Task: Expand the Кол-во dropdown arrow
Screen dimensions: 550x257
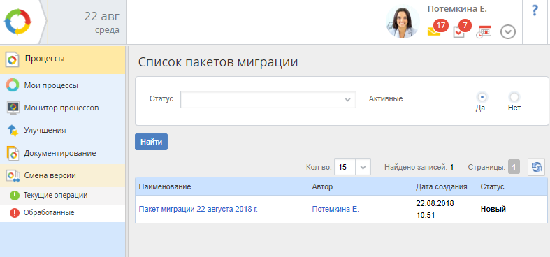Action: click(363, 167)
